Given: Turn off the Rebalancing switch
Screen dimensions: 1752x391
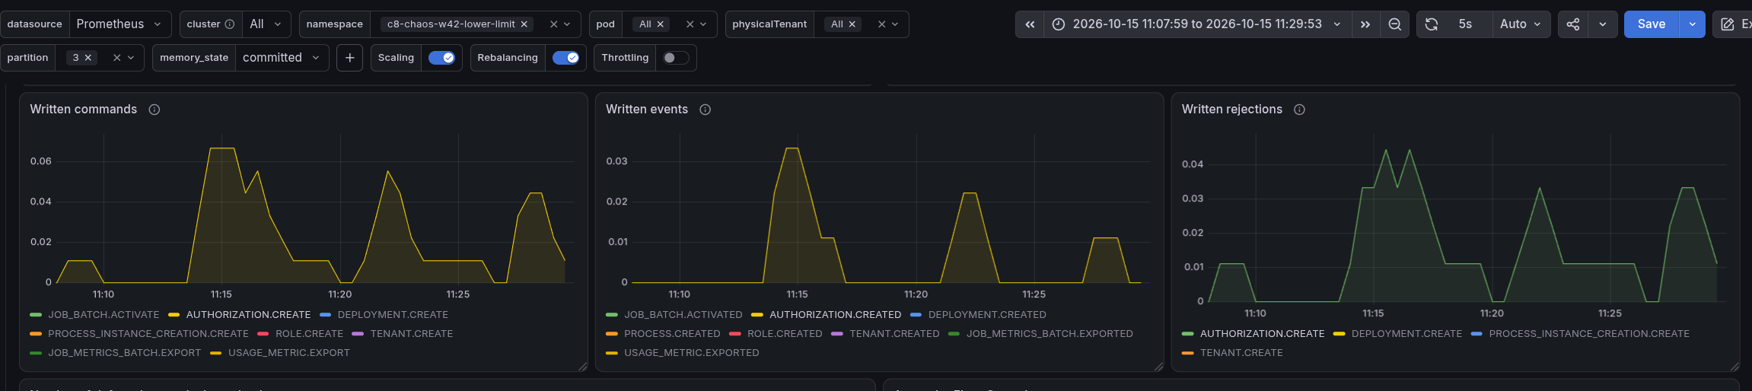Looking at the screenshot, I should coord(565,58).
